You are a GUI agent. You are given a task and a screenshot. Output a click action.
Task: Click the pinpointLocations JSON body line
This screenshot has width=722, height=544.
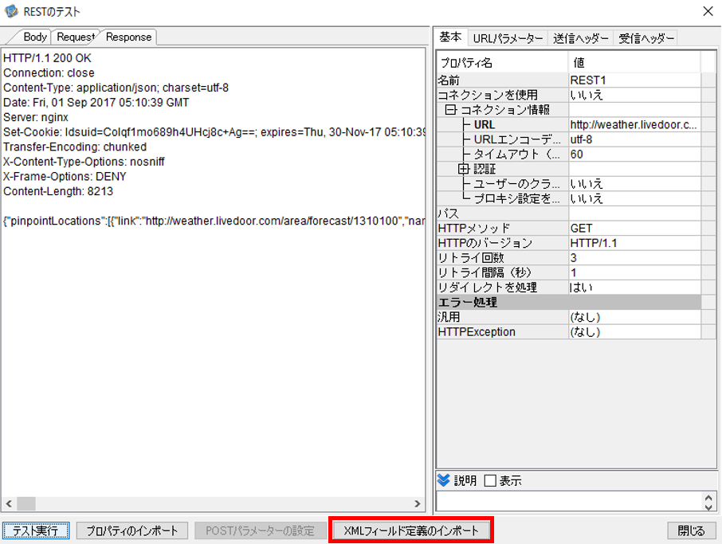(214, 221)
